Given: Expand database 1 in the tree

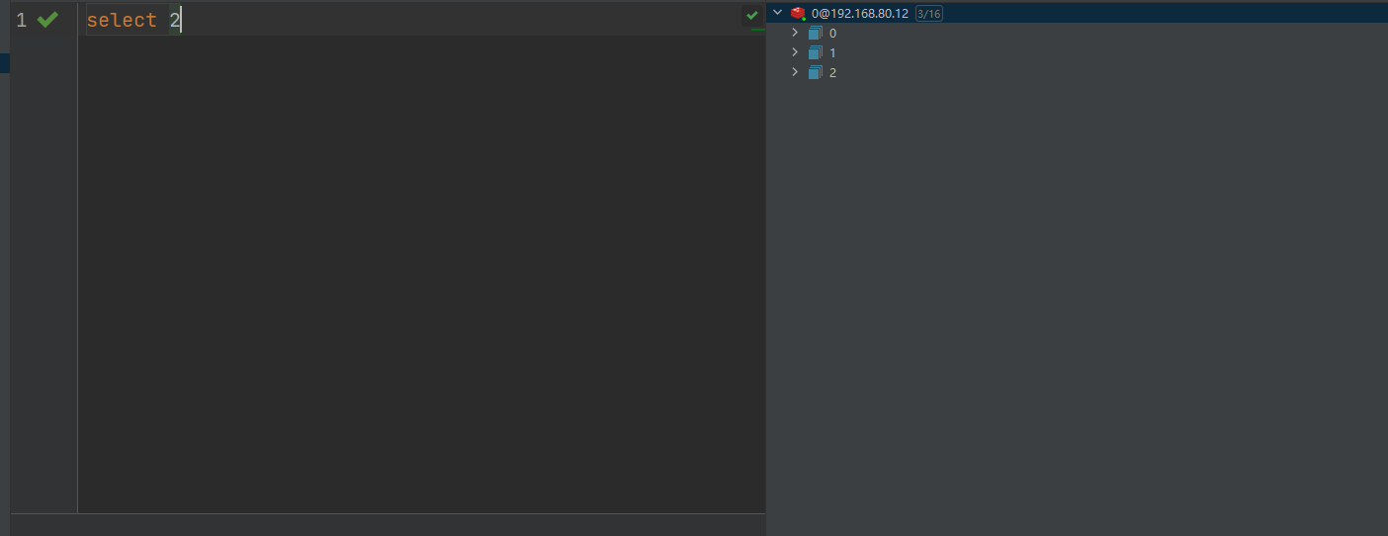Looking at the screenshot, I should (795, 52).
